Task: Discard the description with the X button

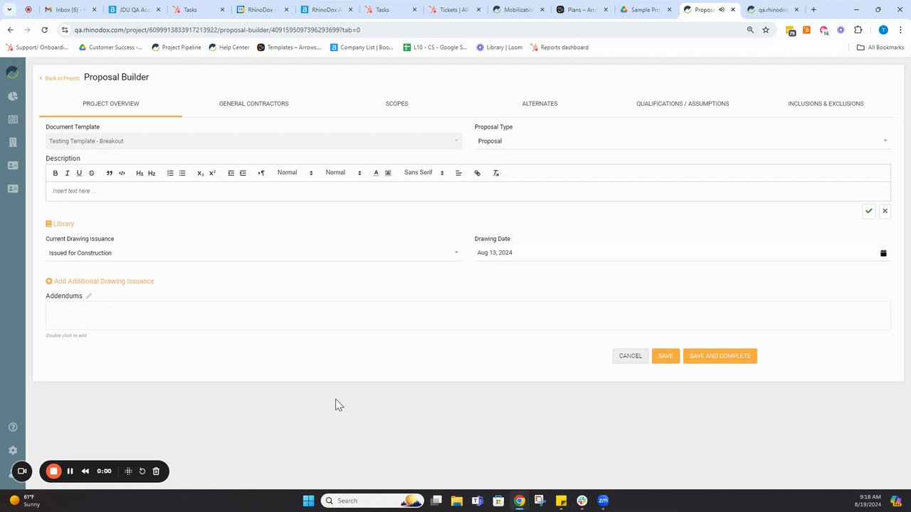Action: pos(885,211)
